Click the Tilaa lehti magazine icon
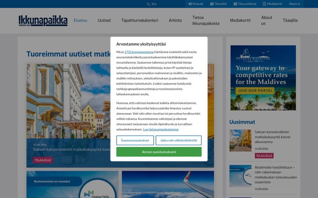 pyautogui.click(x=212, y=4)
